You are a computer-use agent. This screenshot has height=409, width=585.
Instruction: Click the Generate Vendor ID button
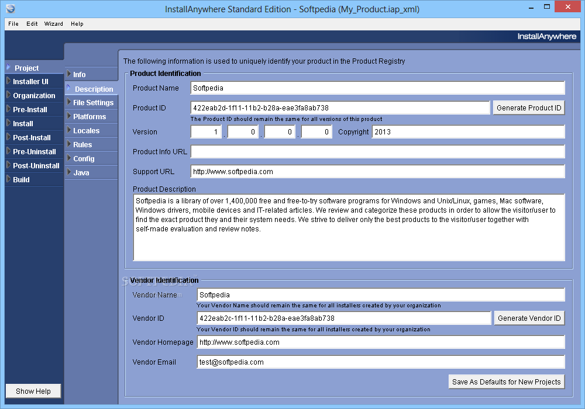click(x=529, y=318)
